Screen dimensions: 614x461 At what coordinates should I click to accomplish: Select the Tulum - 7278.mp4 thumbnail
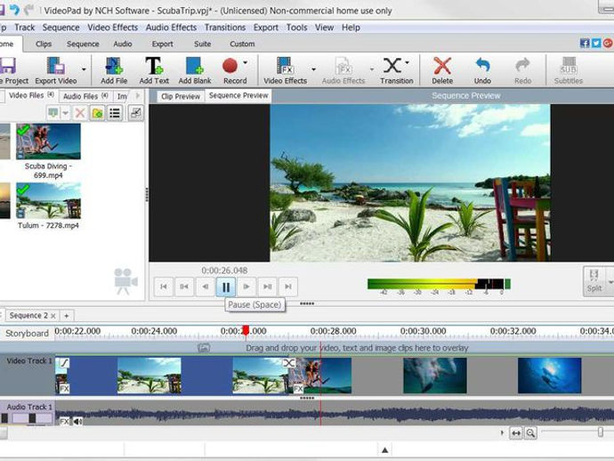pos(48,200)
